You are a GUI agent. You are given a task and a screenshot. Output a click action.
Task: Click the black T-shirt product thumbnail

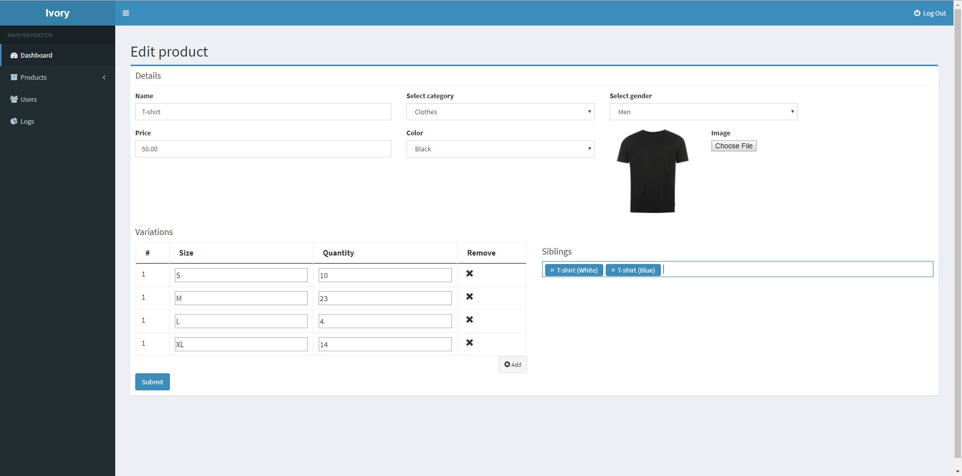pyautogui.click(x=652, y=171)
